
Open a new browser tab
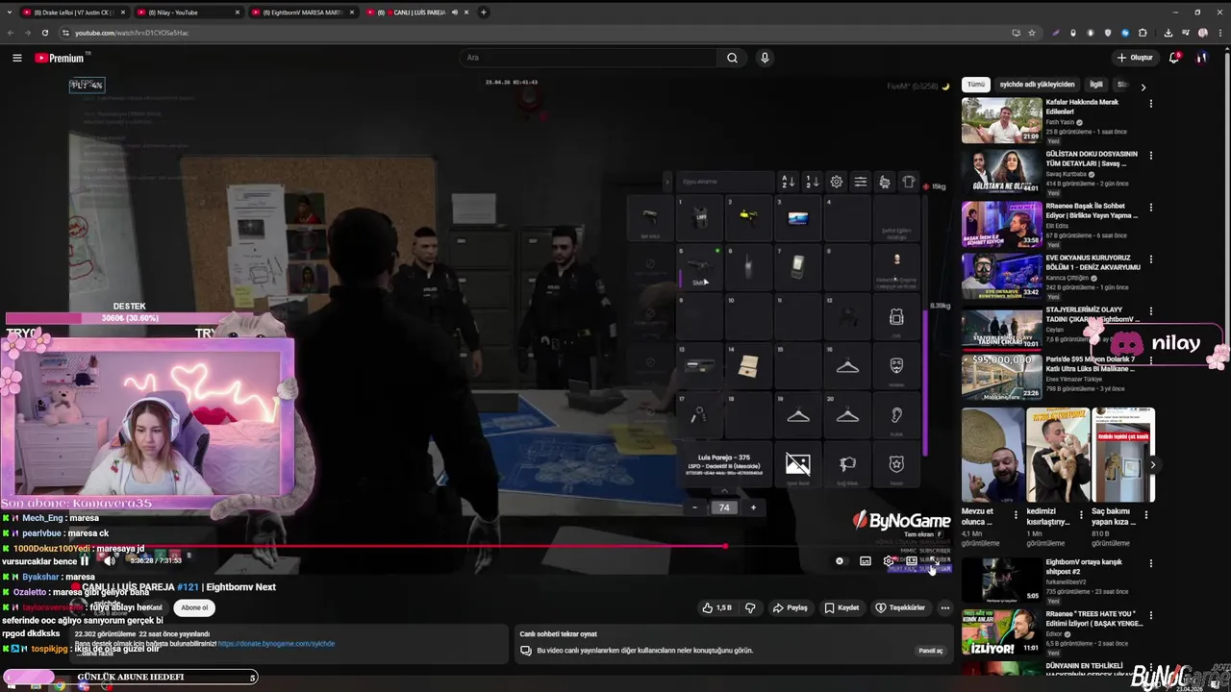pyautogui.click(x=484, y=12)
